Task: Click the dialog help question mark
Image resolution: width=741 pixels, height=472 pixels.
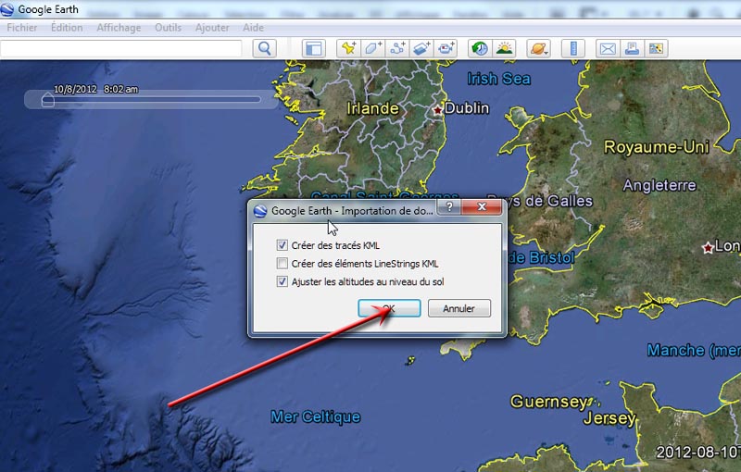Action: 449,206
